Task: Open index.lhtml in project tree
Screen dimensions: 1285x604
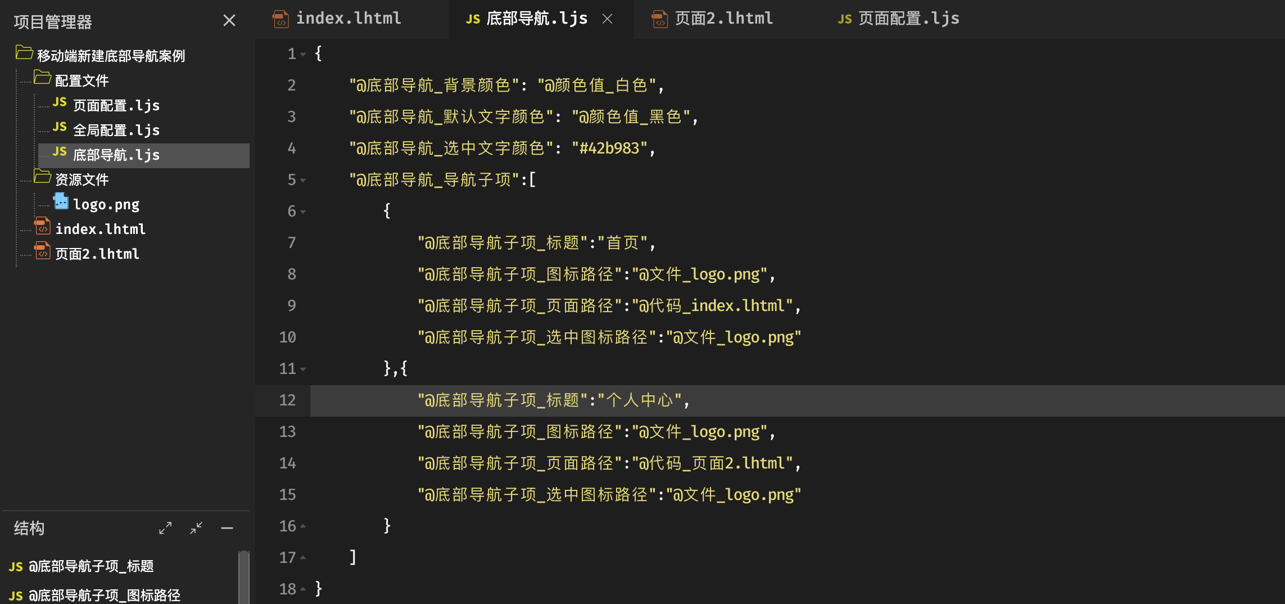Action: point(100,229)
